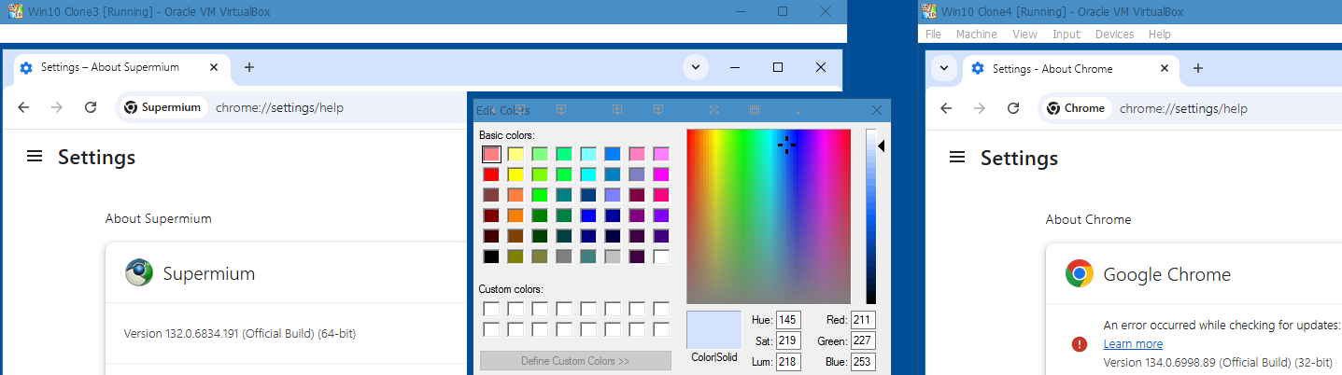Open tab search dropdown in Supermium

click(696, 67)
